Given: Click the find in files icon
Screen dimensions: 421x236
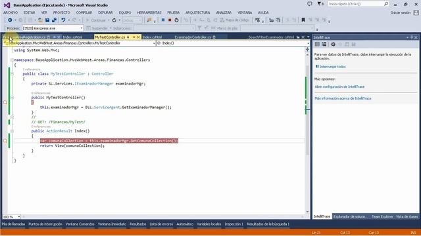Looking at the screenshot, I should click(149, 20).
